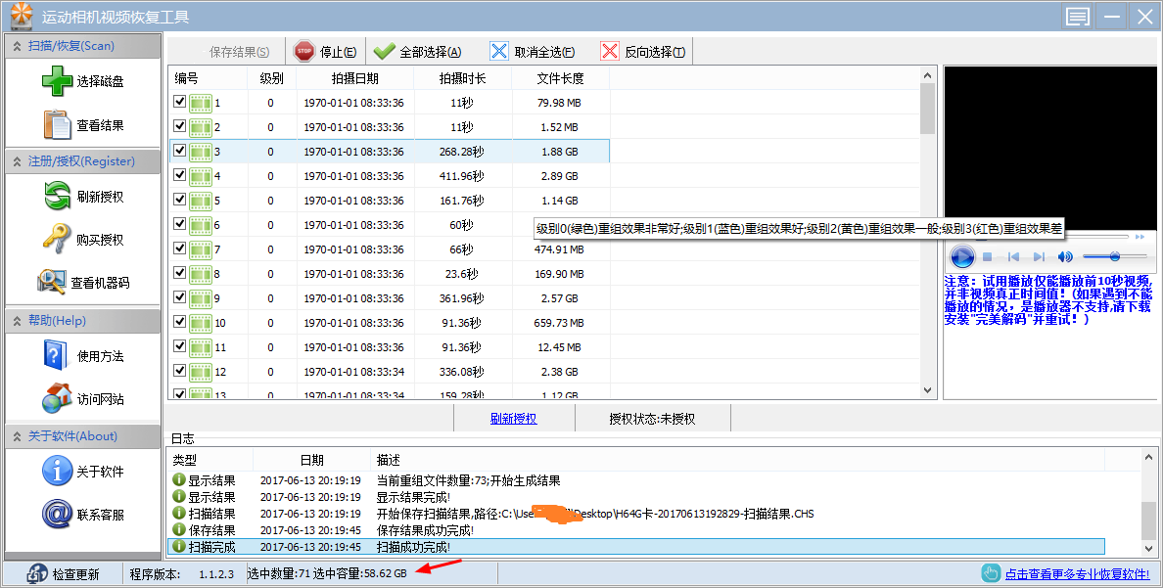Click file list scrollbar up arrow
The height and width of the screenshot is (588, 1163).
tap(927, 75)
